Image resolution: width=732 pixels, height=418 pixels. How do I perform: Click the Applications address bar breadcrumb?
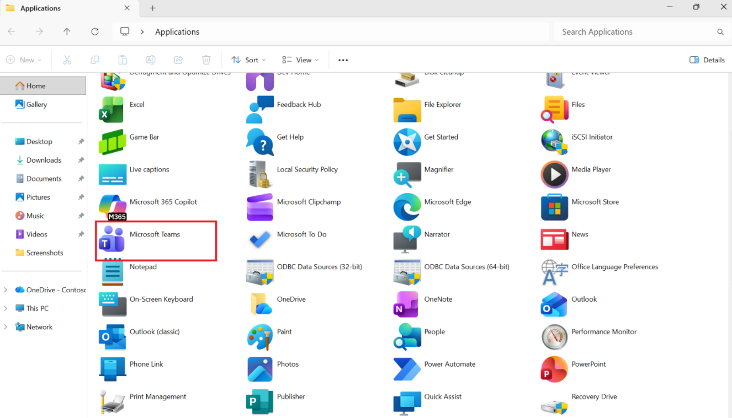point(177,31)
